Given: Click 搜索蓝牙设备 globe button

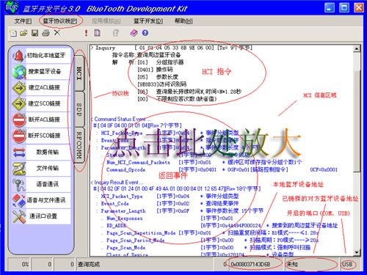Looking at the screenshot, I should tap(41, 71).
